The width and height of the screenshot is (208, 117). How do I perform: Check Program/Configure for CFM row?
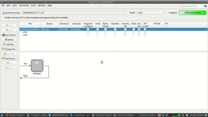click(88, 32)
